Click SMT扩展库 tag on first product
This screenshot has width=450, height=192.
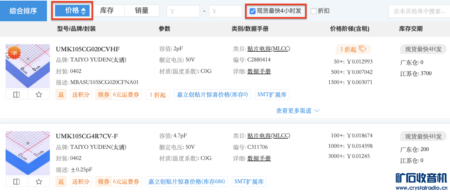coord(272,95)
